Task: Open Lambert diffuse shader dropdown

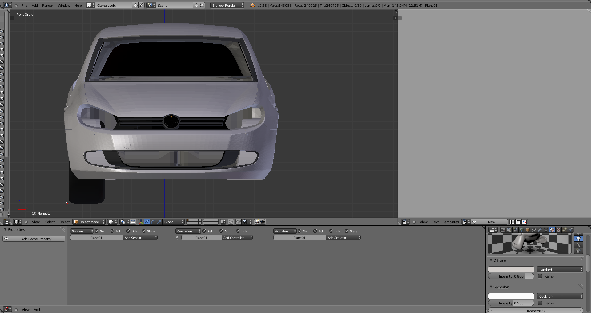Action: pyautogui.click(x=560, y=269)
